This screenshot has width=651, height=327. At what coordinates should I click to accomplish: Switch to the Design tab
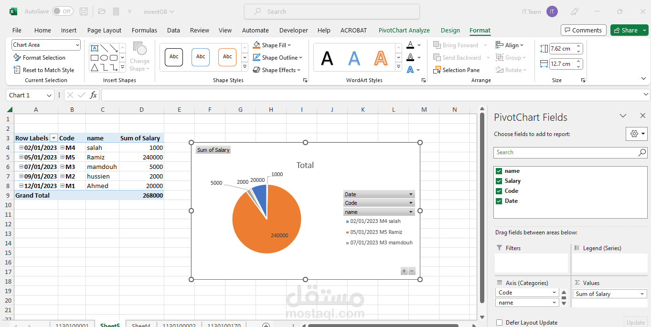(450, 30)
